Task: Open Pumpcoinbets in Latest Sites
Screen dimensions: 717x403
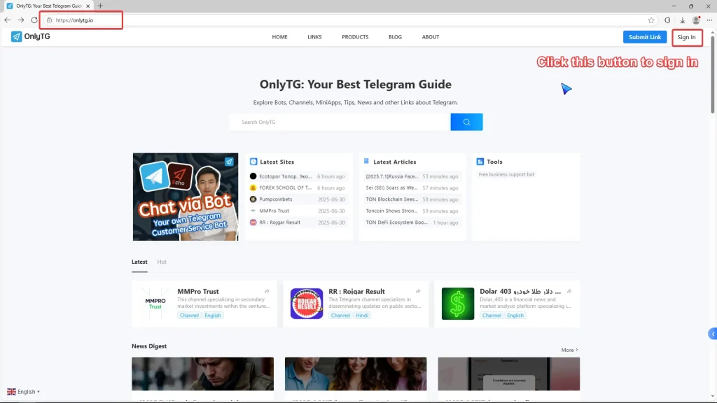Action: [276, 199]
